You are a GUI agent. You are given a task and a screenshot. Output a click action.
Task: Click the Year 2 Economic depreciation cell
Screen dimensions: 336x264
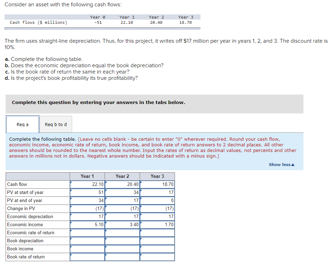[122, 216]
